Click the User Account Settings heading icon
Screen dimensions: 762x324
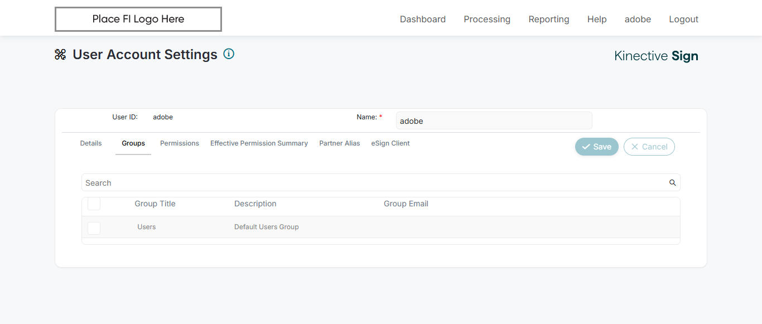click(x=60, y=55)
